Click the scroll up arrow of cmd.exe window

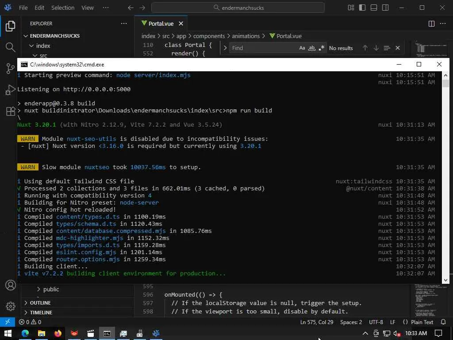click(445, 75)
